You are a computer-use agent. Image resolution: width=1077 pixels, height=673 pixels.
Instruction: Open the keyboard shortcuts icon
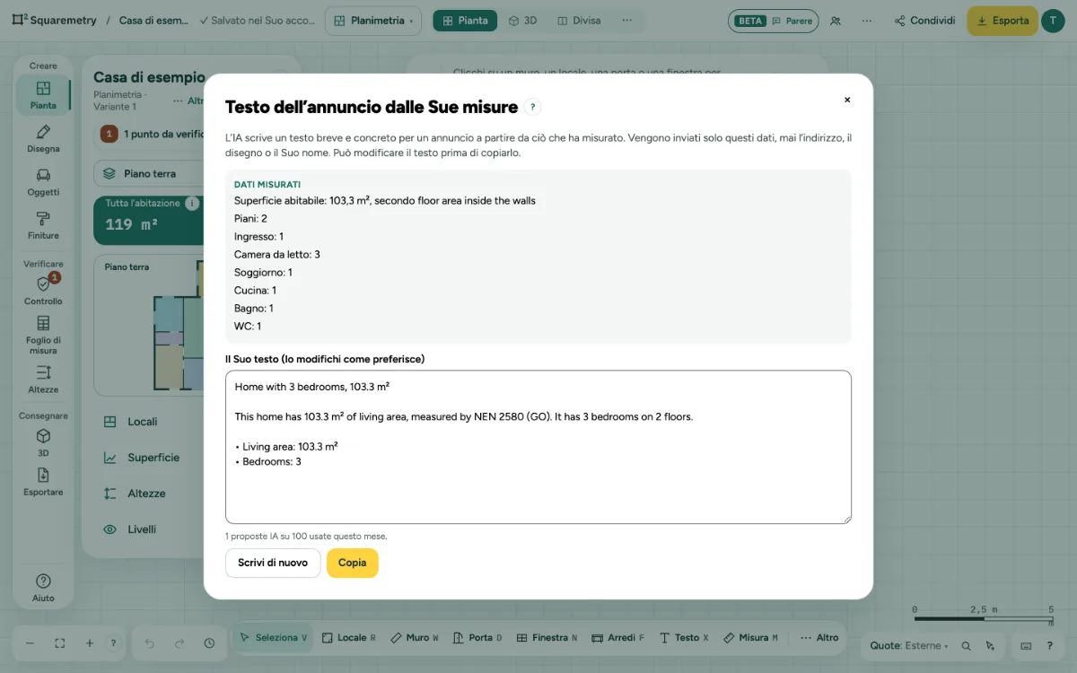tap(1027, 645)
